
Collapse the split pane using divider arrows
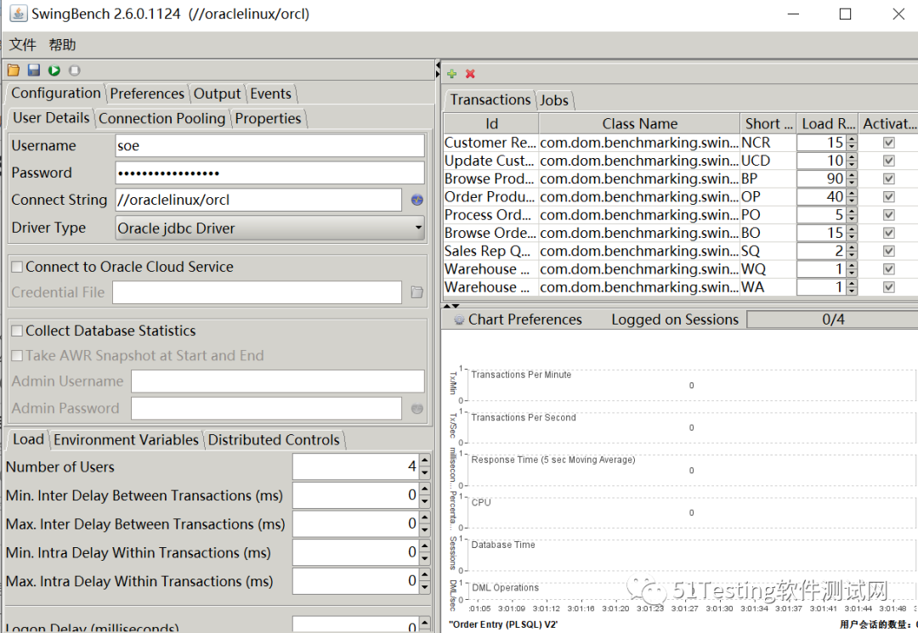[x=438, y=69]
